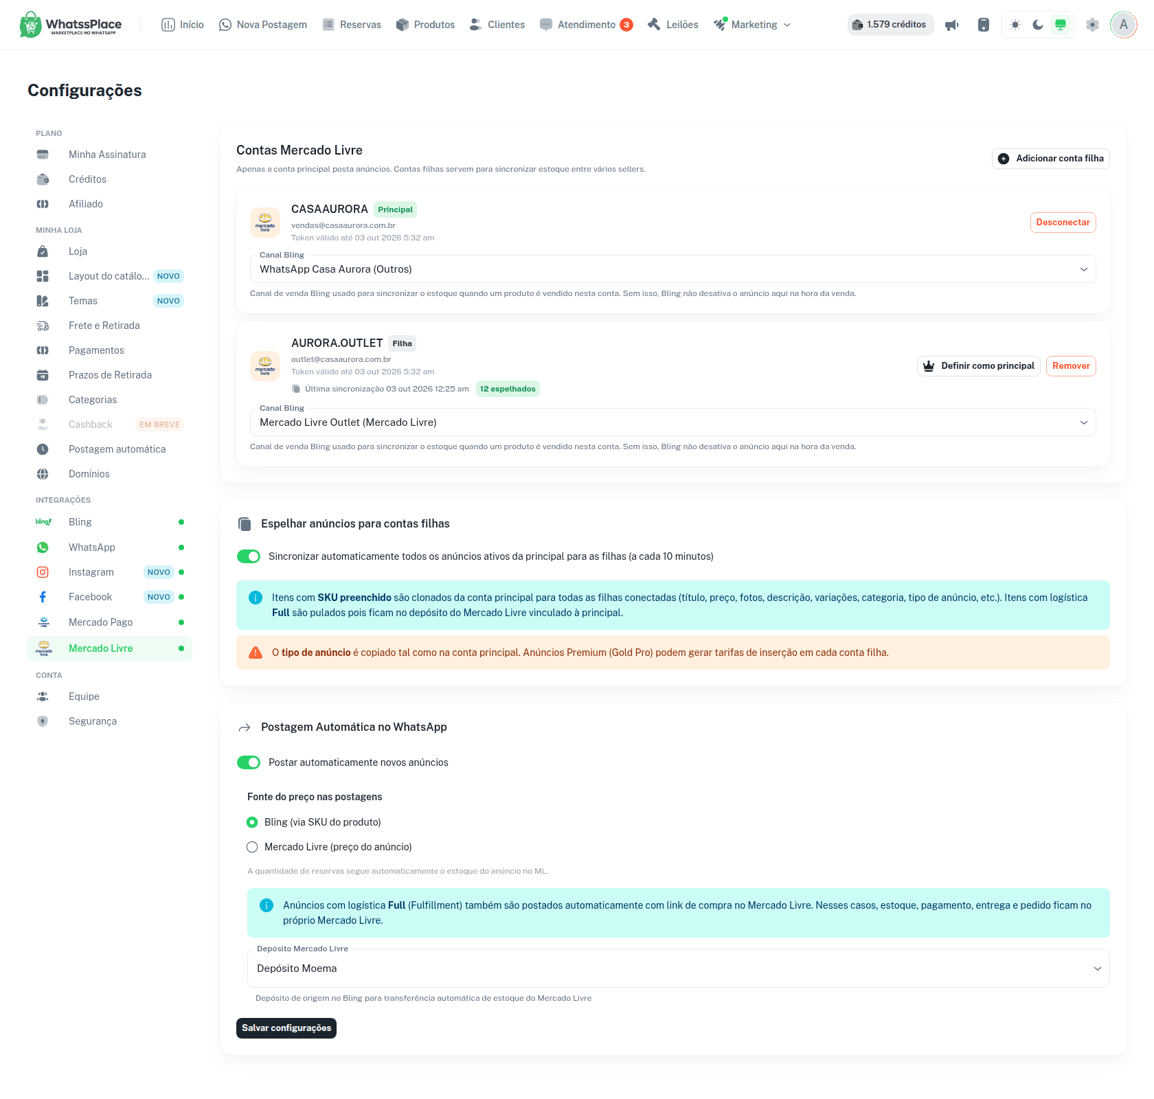Viewport: 1154px width, 1099px height.
Task: Click the WhatsApp integration icon in sidebar
Action: pyautogui.click(x=43, y=547)
